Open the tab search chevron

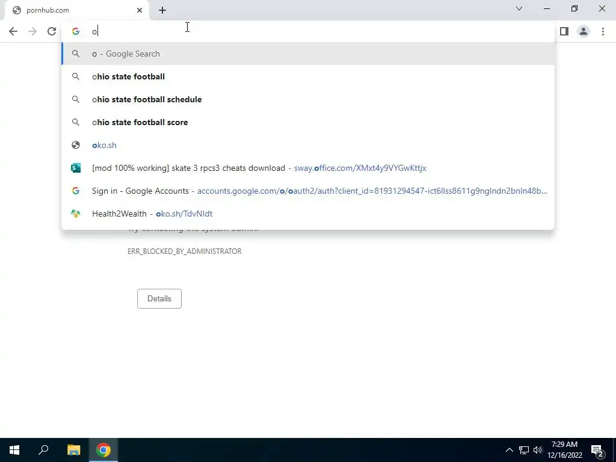[519, 8]
